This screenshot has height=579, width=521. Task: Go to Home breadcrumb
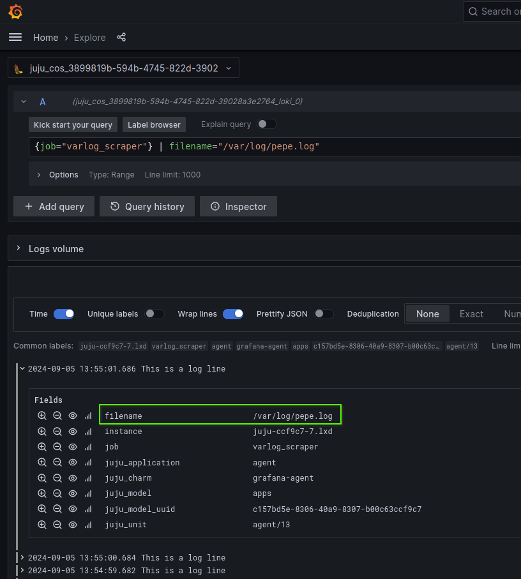coord(45,38)
